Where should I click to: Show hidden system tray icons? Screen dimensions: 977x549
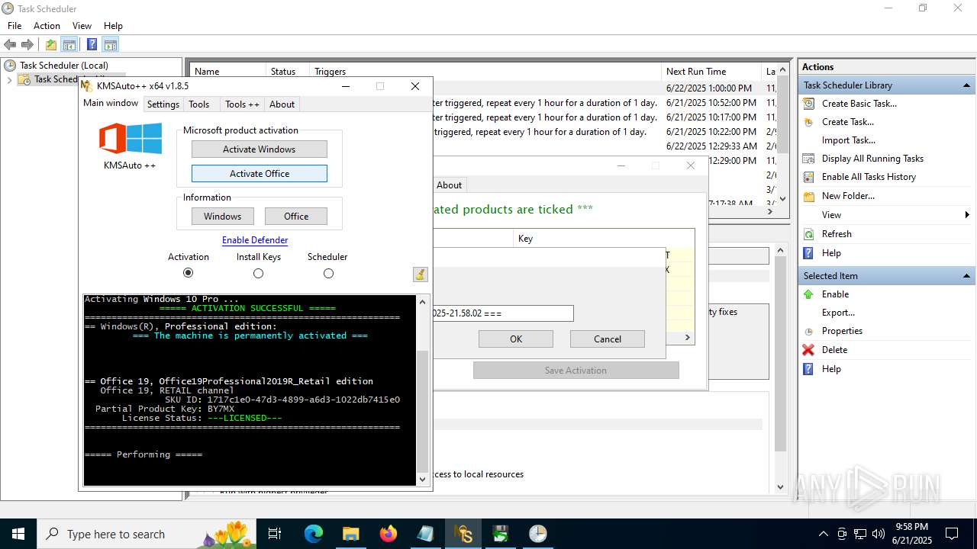point(823,534)
